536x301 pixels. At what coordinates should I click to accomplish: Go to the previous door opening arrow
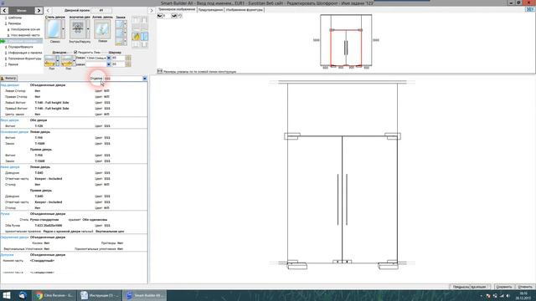[x=49, y=11]
